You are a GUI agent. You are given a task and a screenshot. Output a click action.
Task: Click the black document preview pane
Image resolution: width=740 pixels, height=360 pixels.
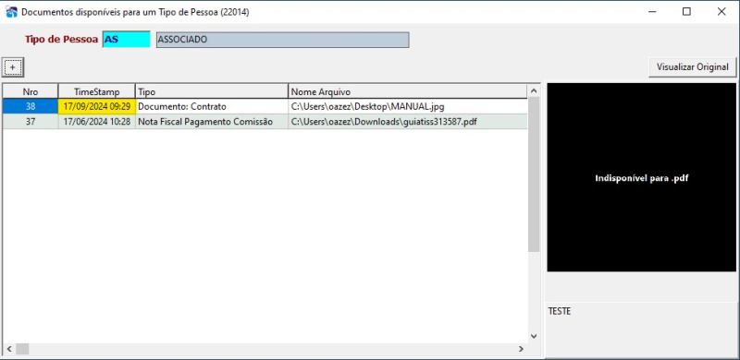coord(641,177)
